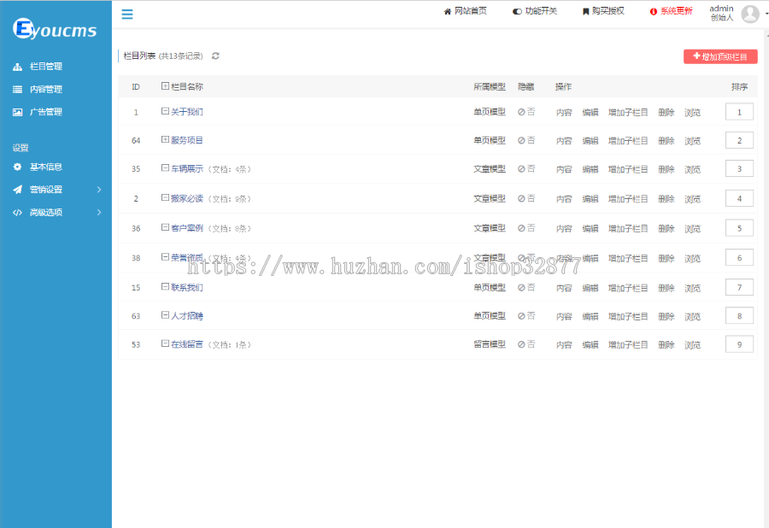Toggle hidden status for 在线留言

(x=526, y=344)
